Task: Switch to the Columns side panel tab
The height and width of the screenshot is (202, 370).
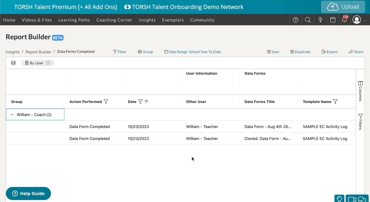Action: pyautogui.click(x=360, y=91)
